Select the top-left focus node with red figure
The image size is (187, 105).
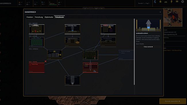(x=36, y=29)
